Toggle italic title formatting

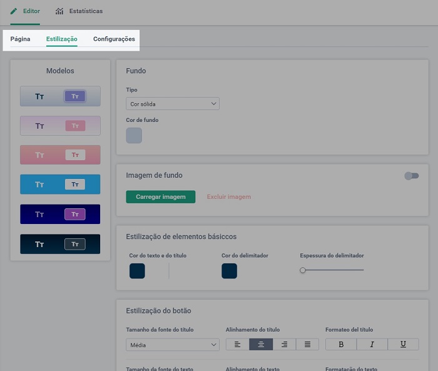pyautogui.click(x=372, y=344)
